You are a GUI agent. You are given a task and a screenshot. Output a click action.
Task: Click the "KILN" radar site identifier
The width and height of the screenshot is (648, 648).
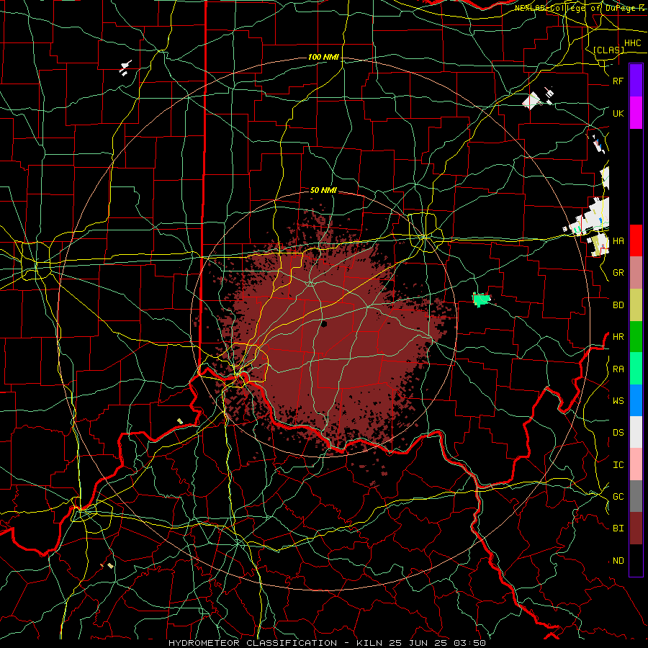coord(369,643)
